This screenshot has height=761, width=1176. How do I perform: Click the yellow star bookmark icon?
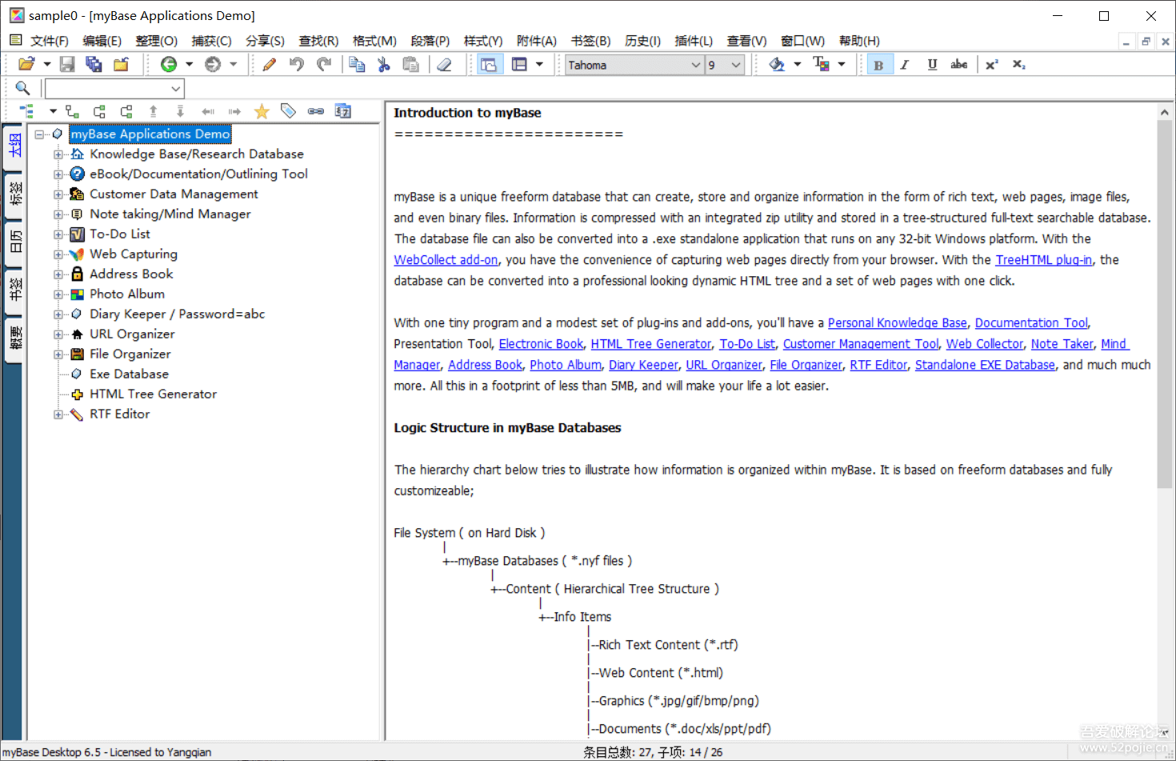(x=262, y=111)
